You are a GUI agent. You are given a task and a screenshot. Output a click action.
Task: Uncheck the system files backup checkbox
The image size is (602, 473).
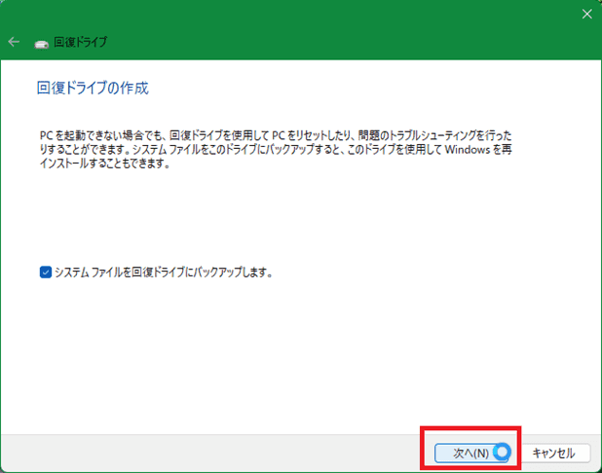pos(45,273)
